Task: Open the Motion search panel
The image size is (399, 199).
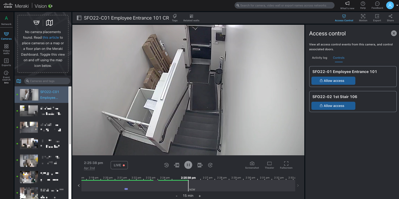Action: tap(363, 18)
